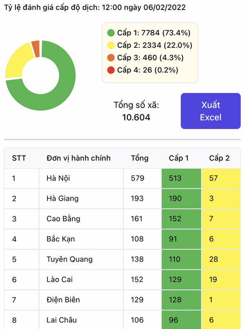Image resolution: width=245 pixels, height=329 pixels.
Task: Sort by the Tổng column header
Action: pos(140,158)
